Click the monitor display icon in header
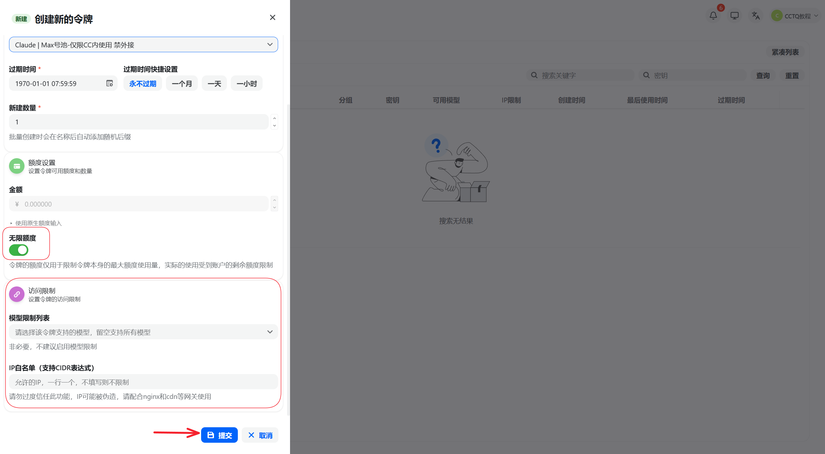 click(x=734, y=15)
